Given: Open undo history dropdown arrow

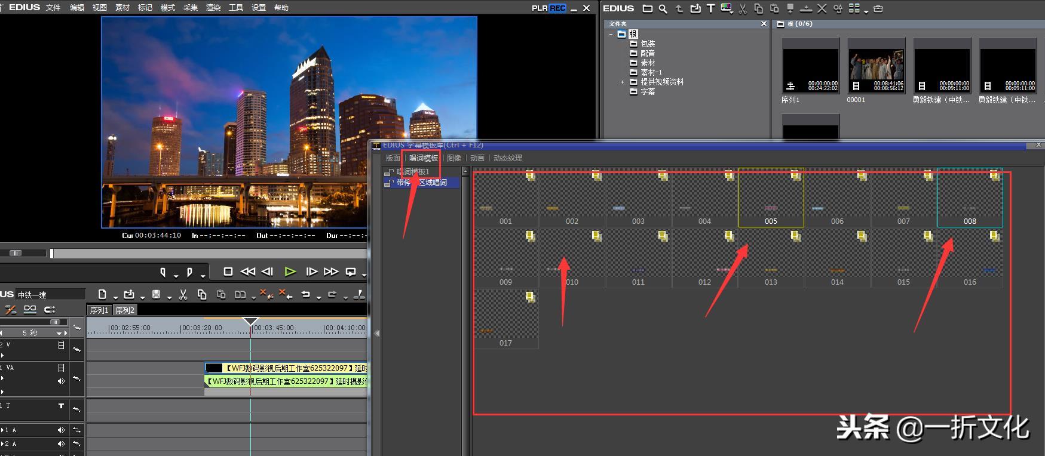Looking at the screenshot, I should [318, 297].
